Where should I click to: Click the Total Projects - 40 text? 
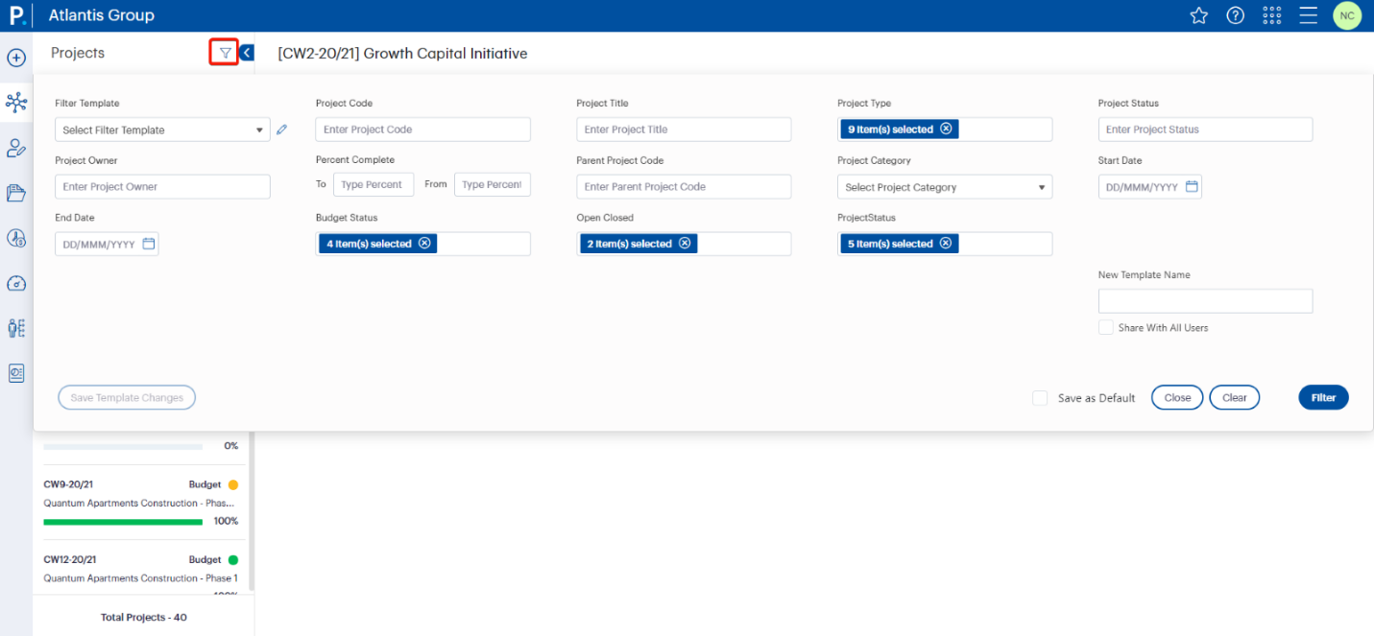(x=144, y=618)
